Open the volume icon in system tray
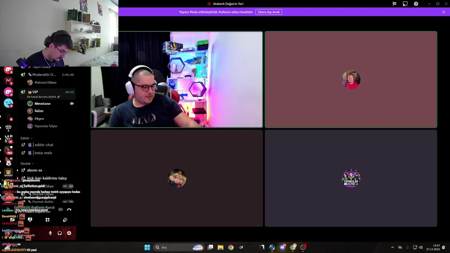Image resolution: width=450 pixels, height=253 pixels. tap(421, 247)
